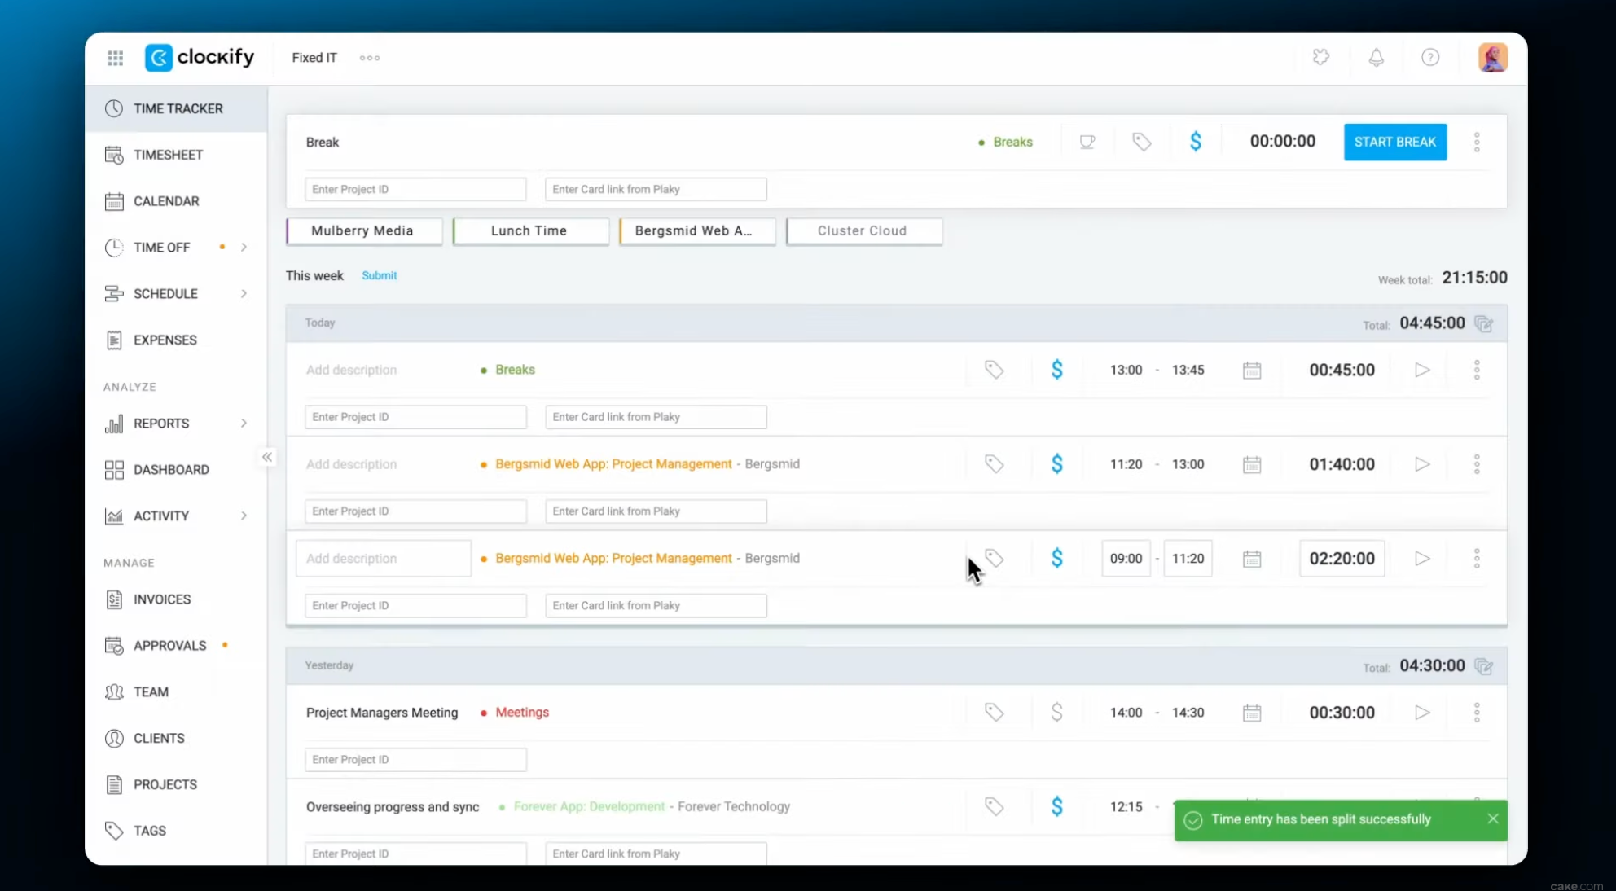Continue timer for the 02:20:00 entry
Viewport: 1616px width, 891px height.
pyautogui.click(x=1422, y=559)
